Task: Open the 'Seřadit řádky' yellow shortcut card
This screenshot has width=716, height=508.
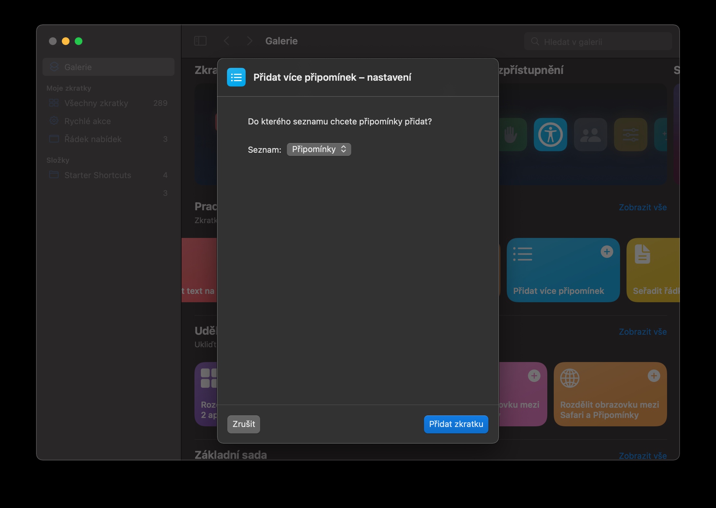Action: click(x=654, y=273)
